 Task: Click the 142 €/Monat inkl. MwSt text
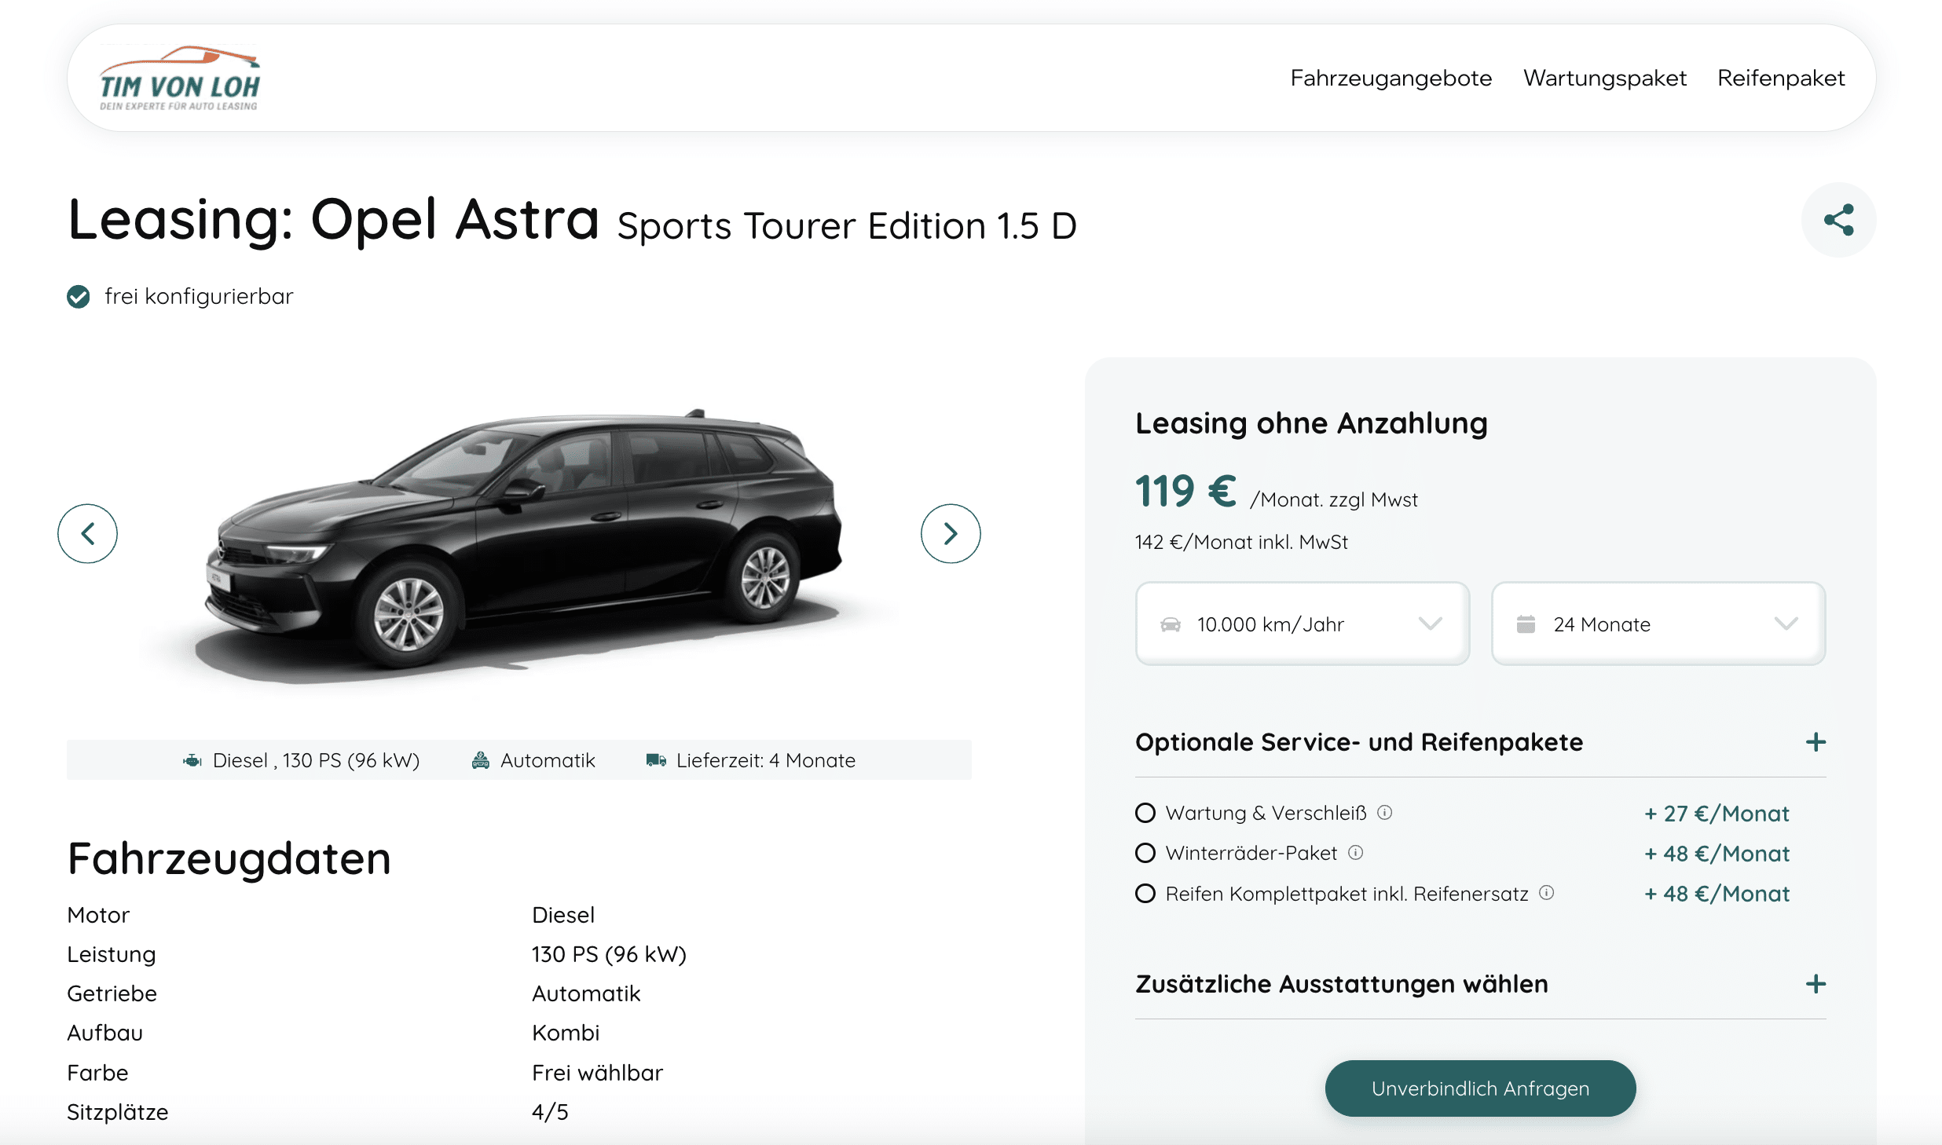click(x=1241, y=543)
